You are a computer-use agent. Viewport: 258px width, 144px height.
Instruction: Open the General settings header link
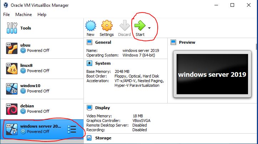(103, 42)
